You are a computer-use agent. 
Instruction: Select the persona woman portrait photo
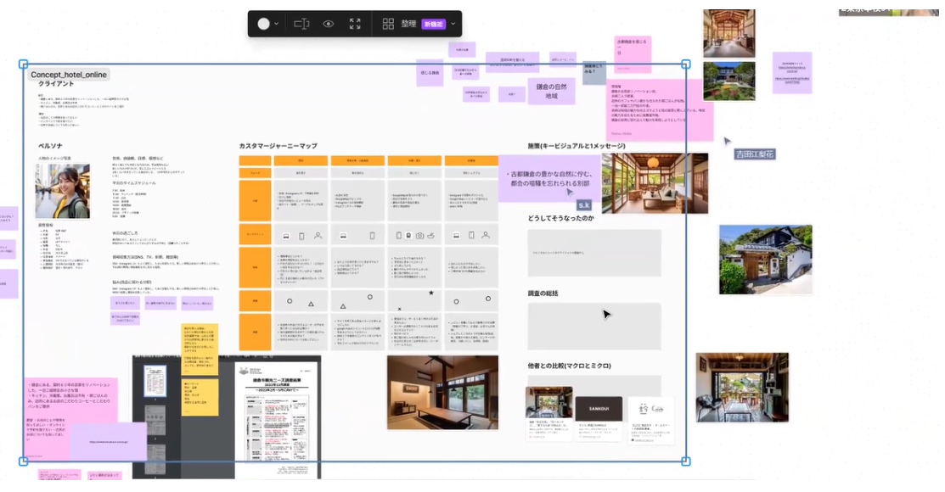pyautogui.click(x=63, y=191)
